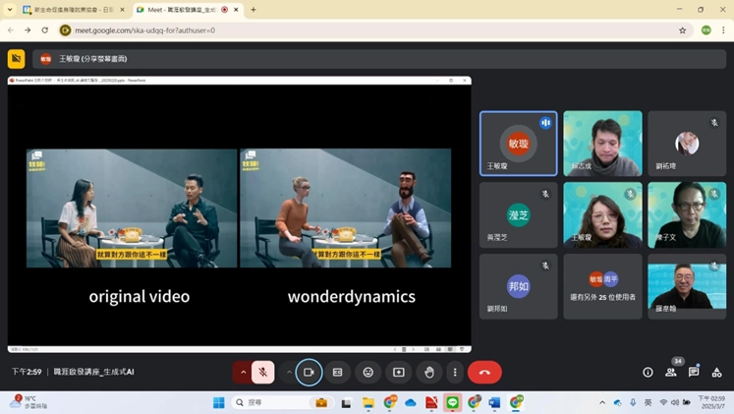Open the Windows Start menu
Screen dimensions: 734x414
pyautogui.click(x=218, y=402)
